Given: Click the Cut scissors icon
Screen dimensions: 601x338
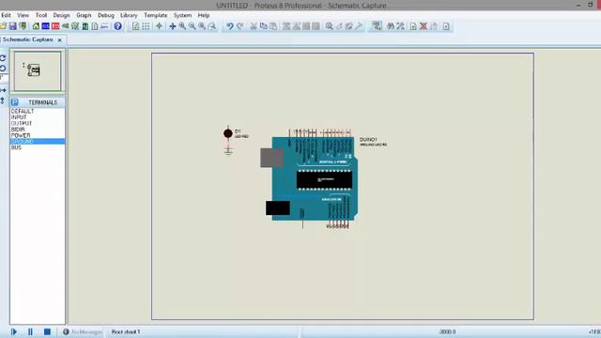Looking at the screenshot, I should [254, 26].
